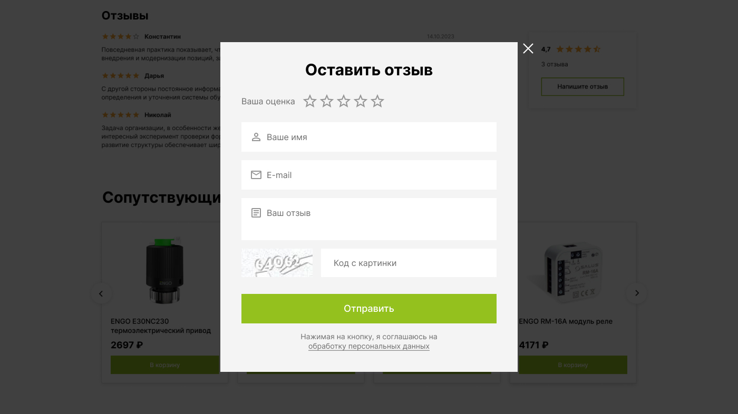
Task: Select the second rating star
Action: coord(327,101)
